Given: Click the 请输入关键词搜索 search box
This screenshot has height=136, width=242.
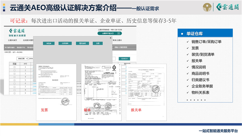Looking at the screenshot, I should pyautogui.click(x=124, y=47).
